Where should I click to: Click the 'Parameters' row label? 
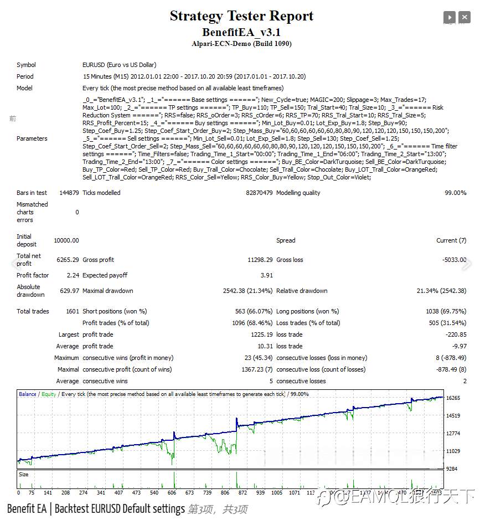coord(32,138)
